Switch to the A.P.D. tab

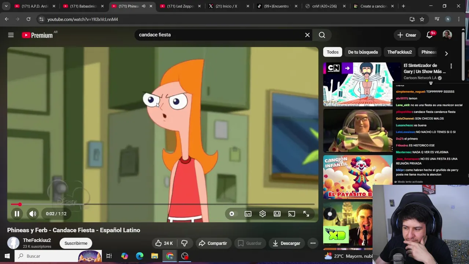coord(35,6)
